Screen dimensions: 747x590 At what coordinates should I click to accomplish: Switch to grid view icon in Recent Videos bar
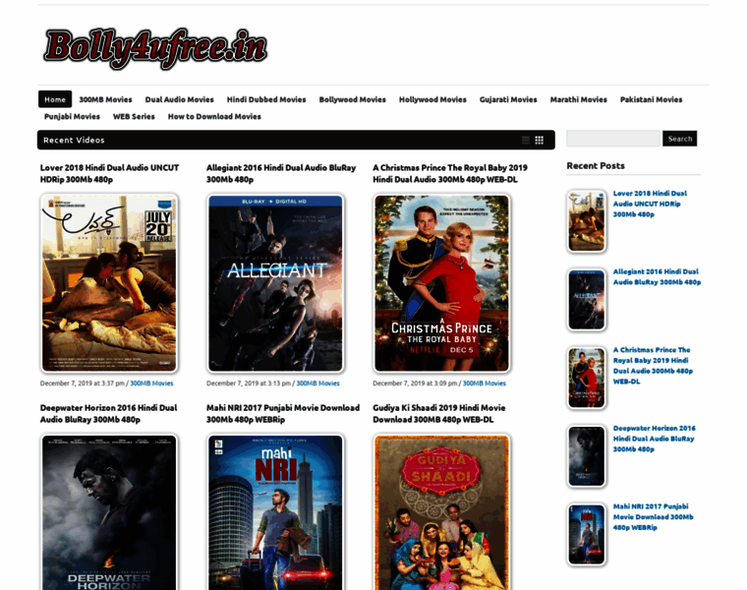[540, 140]
